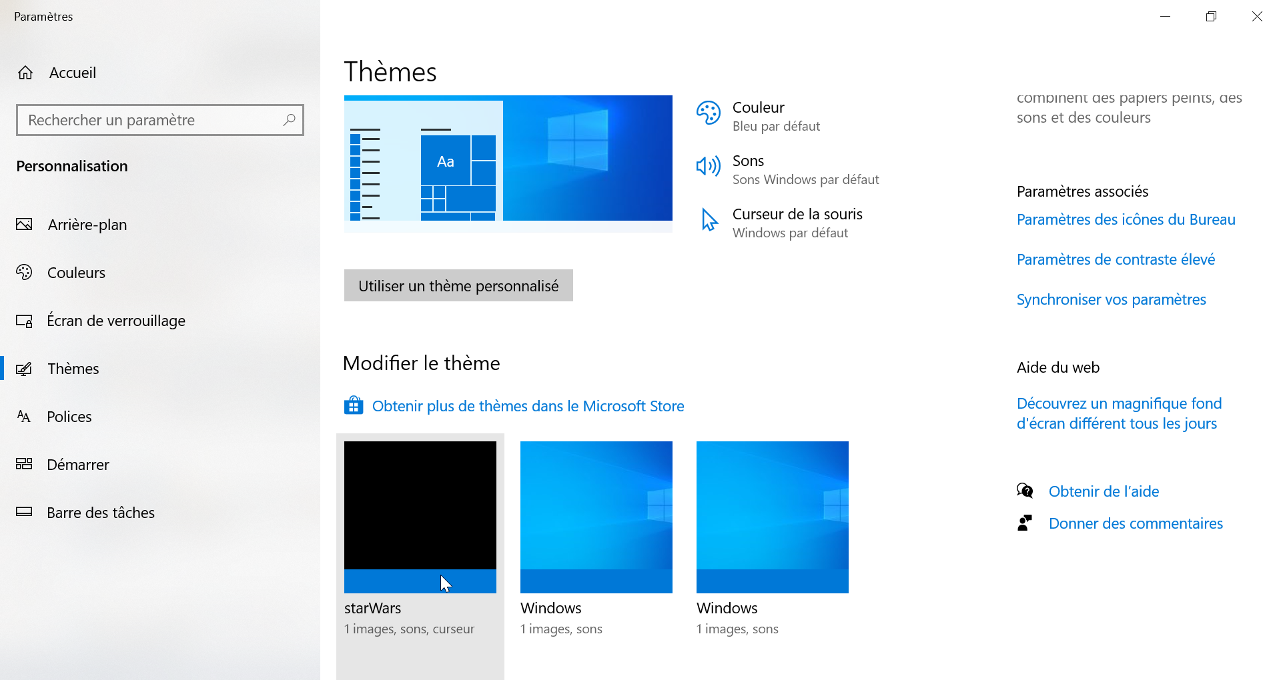The width and height of the screenshot is (1281, 680).
Task: Click the Accueil home icon
Action: click(25, 73)
